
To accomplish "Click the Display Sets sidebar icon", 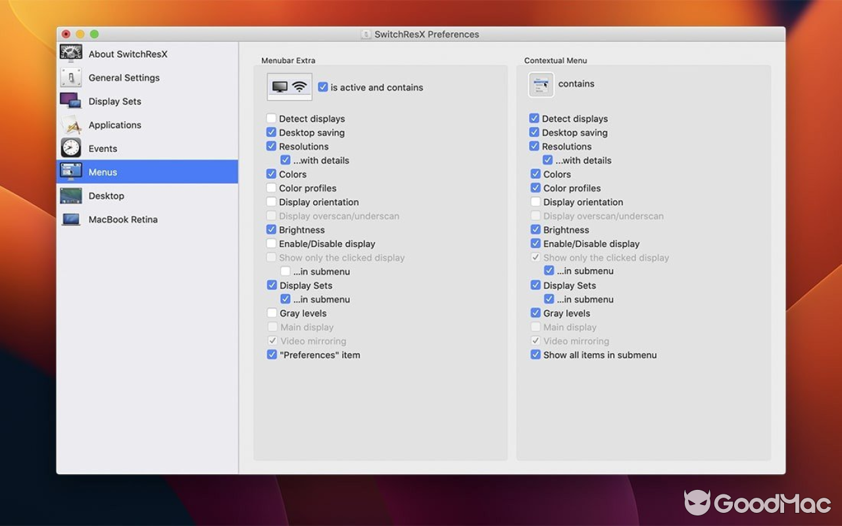I will (70, 101).
